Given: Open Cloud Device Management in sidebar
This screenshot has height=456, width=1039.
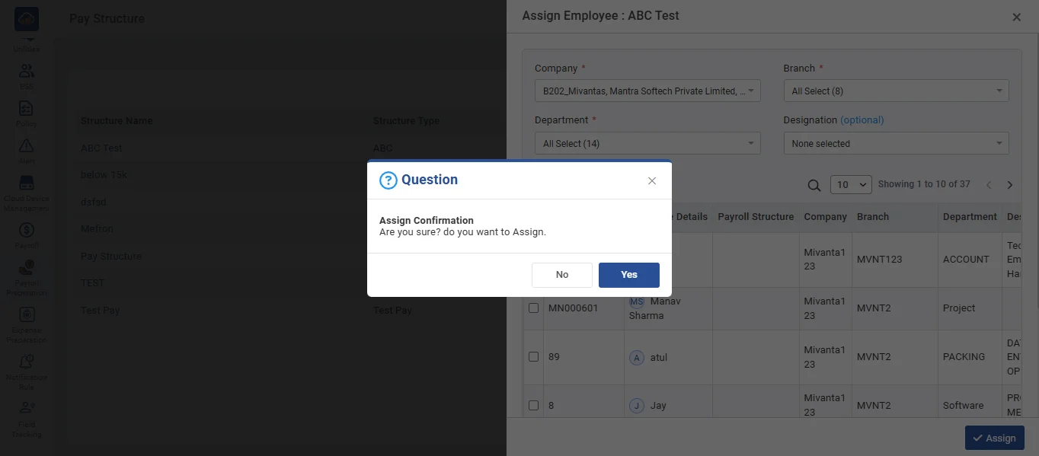Looking at the screenshot, I should 27,189.
